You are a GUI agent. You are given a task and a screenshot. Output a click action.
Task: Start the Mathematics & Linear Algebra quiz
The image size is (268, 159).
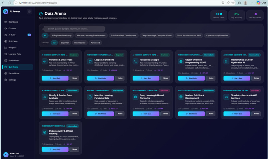[237, 78]
